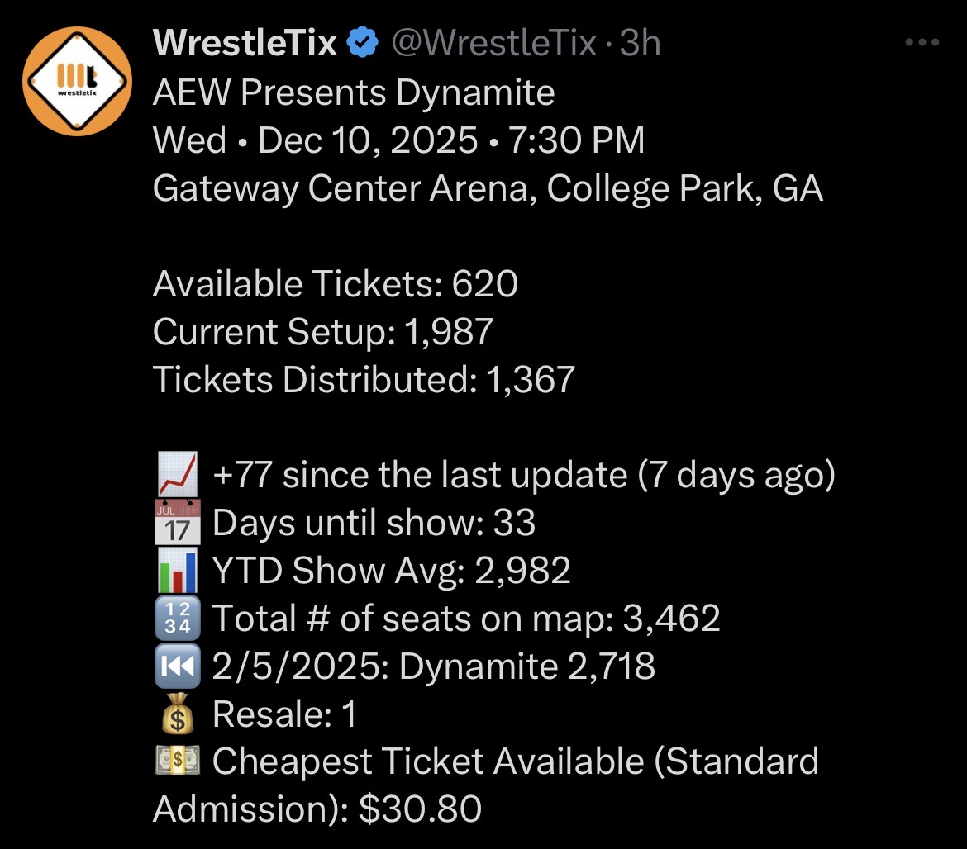Image resolution: width=967 pixels, height=849 pixels.
Task: Click the $30.80 cheapest ticket price
Action: pyautogui.click(x=421, y=809)
